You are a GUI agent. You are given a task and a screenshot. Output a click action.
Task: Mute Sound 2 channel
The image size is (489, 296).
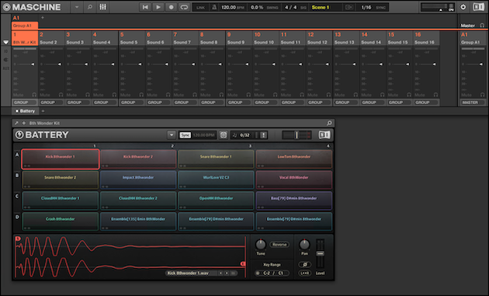point(45,95)
